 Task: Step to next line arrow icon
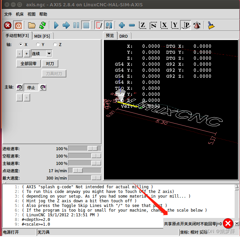coord(66,25)
